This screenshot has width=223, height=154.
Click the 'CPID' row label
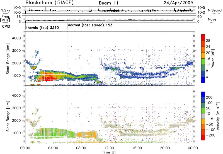tap(6, 26)
